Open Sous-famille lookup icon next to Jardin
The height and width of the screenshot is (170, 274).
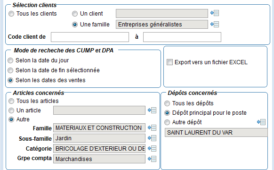[152, 138]
